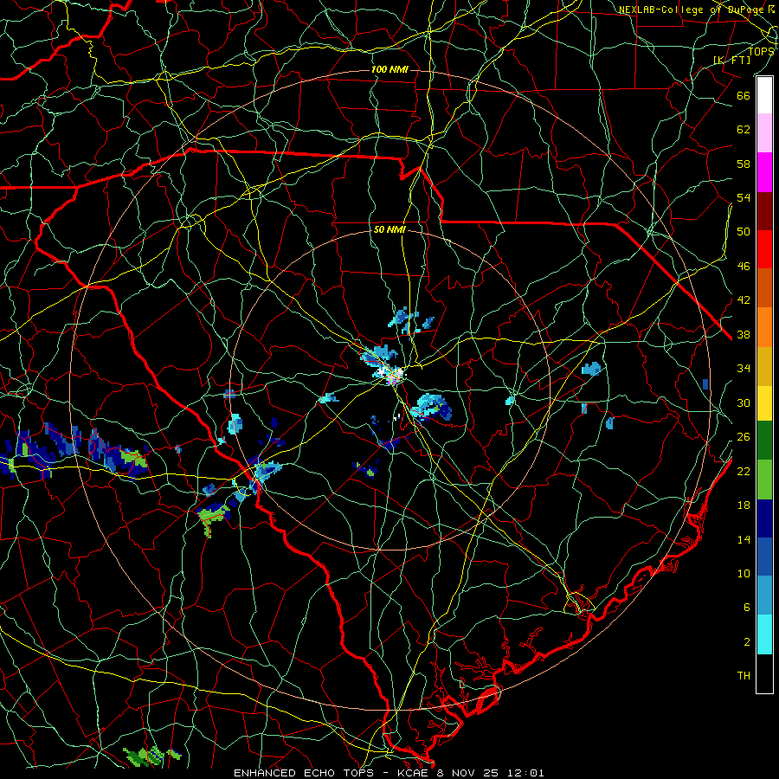Select the bright yellow legend swatch
This screenshot has height=779, width=779.
pos(764,403)
